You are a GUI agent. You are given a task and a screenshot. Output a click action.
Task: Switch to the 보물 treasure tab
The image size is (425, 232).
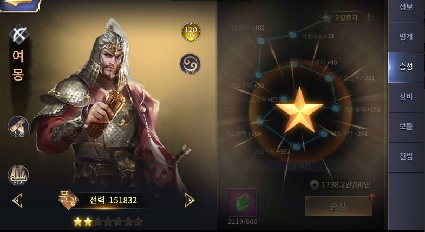(406, 127)
